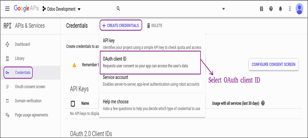
Task: Click the API Keys section heading
Action: [79, 89]
